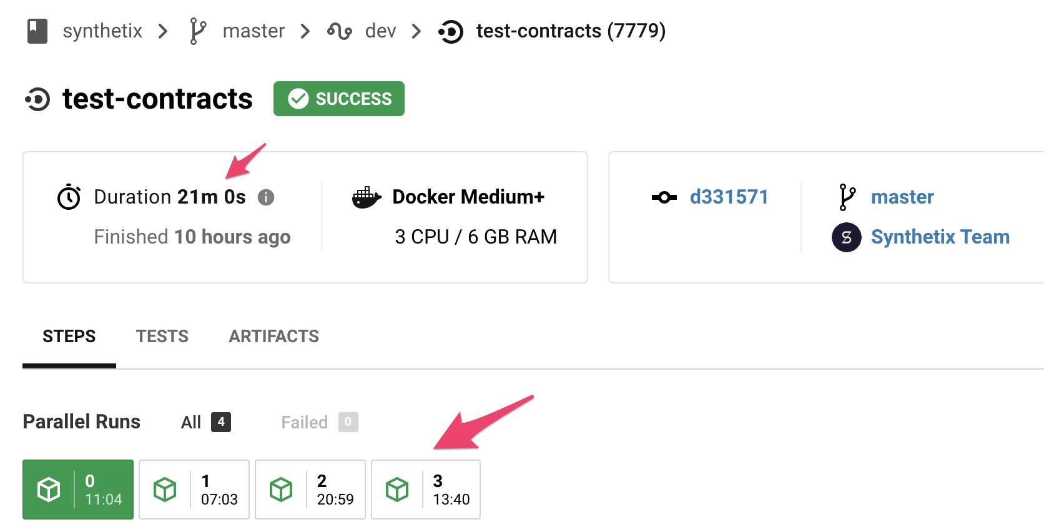The height and width of the screenshot is (532, 1044).
Task: Click the chevron after dev breadcrumb
Action: click(416, 31)
